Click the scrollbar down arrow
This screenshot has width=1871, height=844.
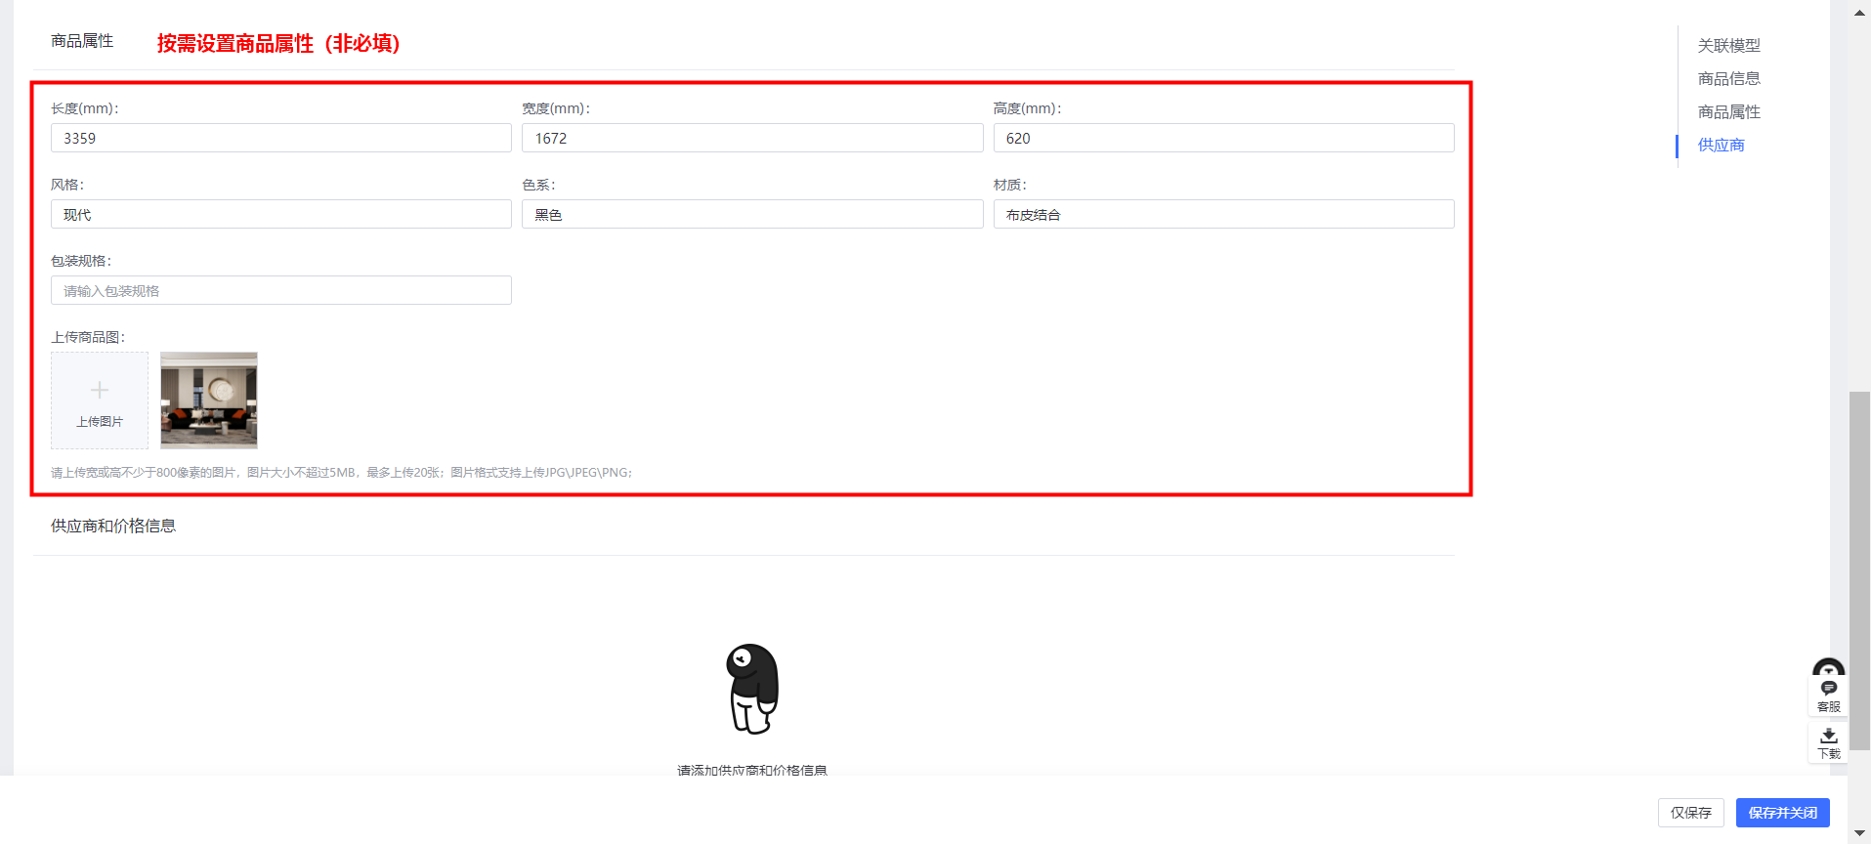[1859, 833]
